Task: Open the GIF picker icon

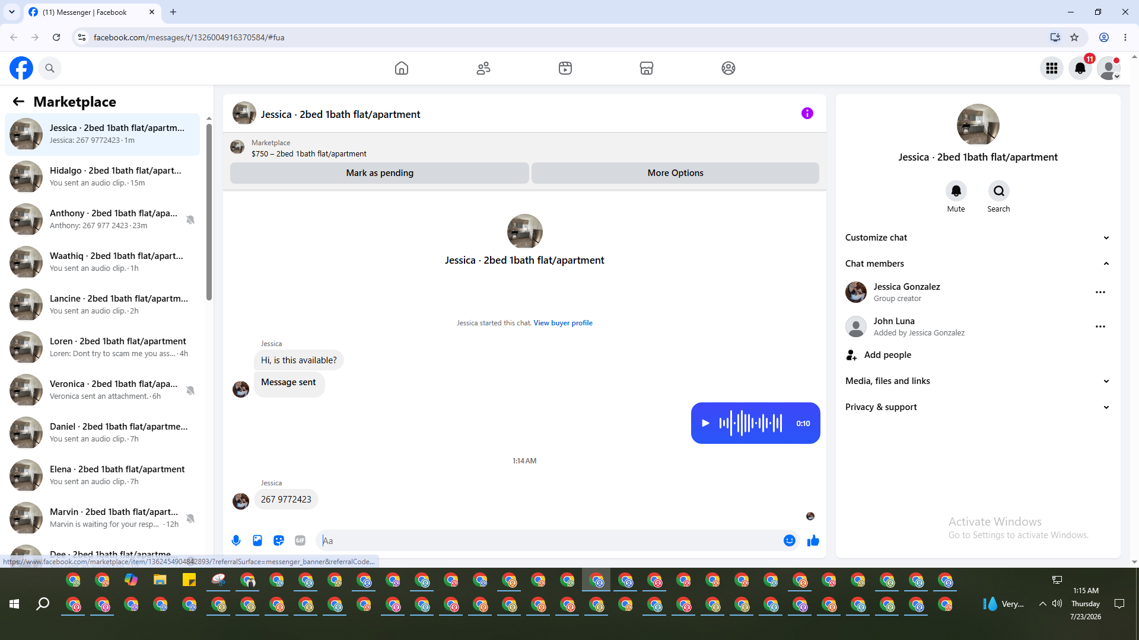Action: [x=300, y=540]
